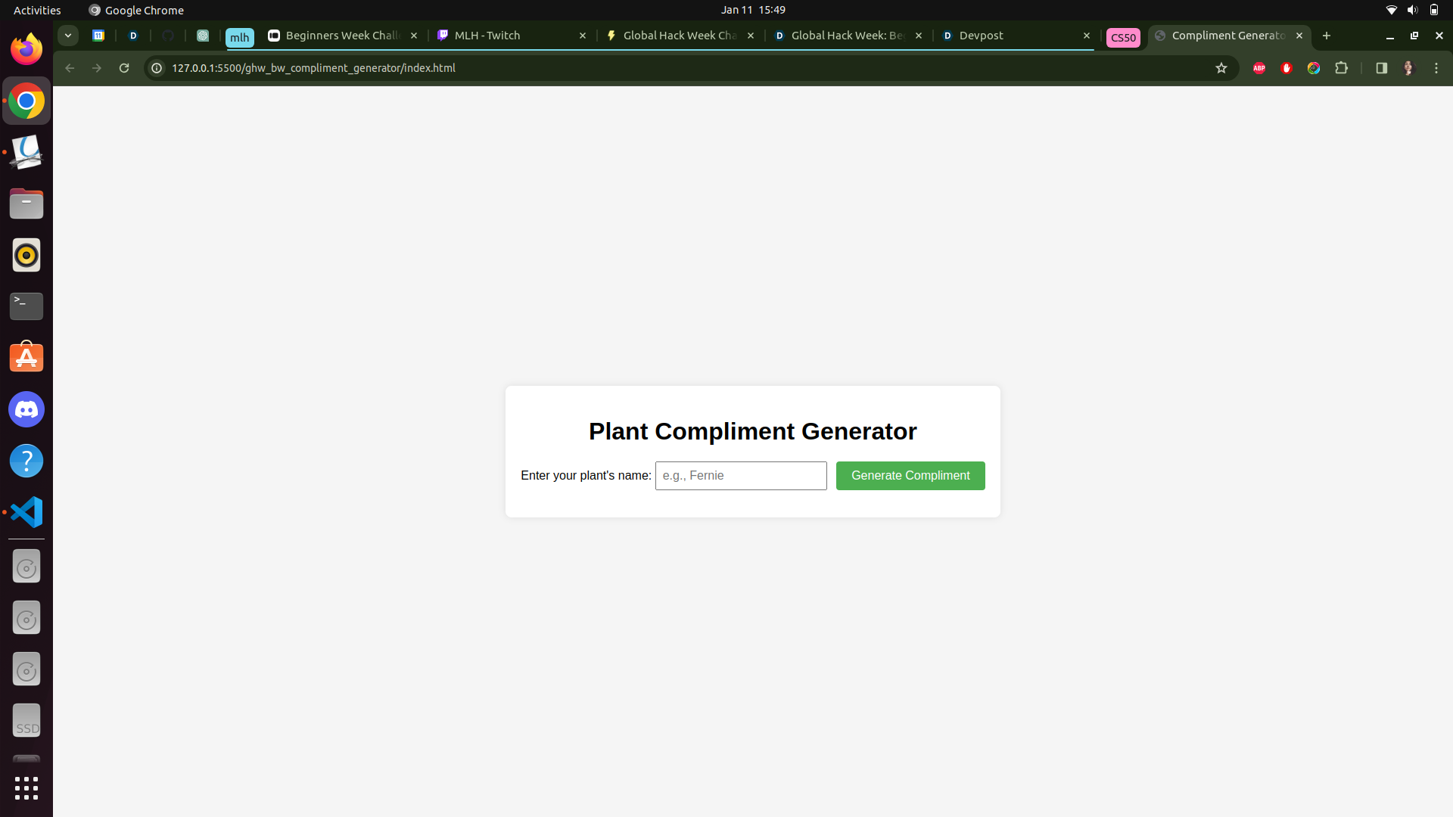Reload the current page

click(123, 68)
